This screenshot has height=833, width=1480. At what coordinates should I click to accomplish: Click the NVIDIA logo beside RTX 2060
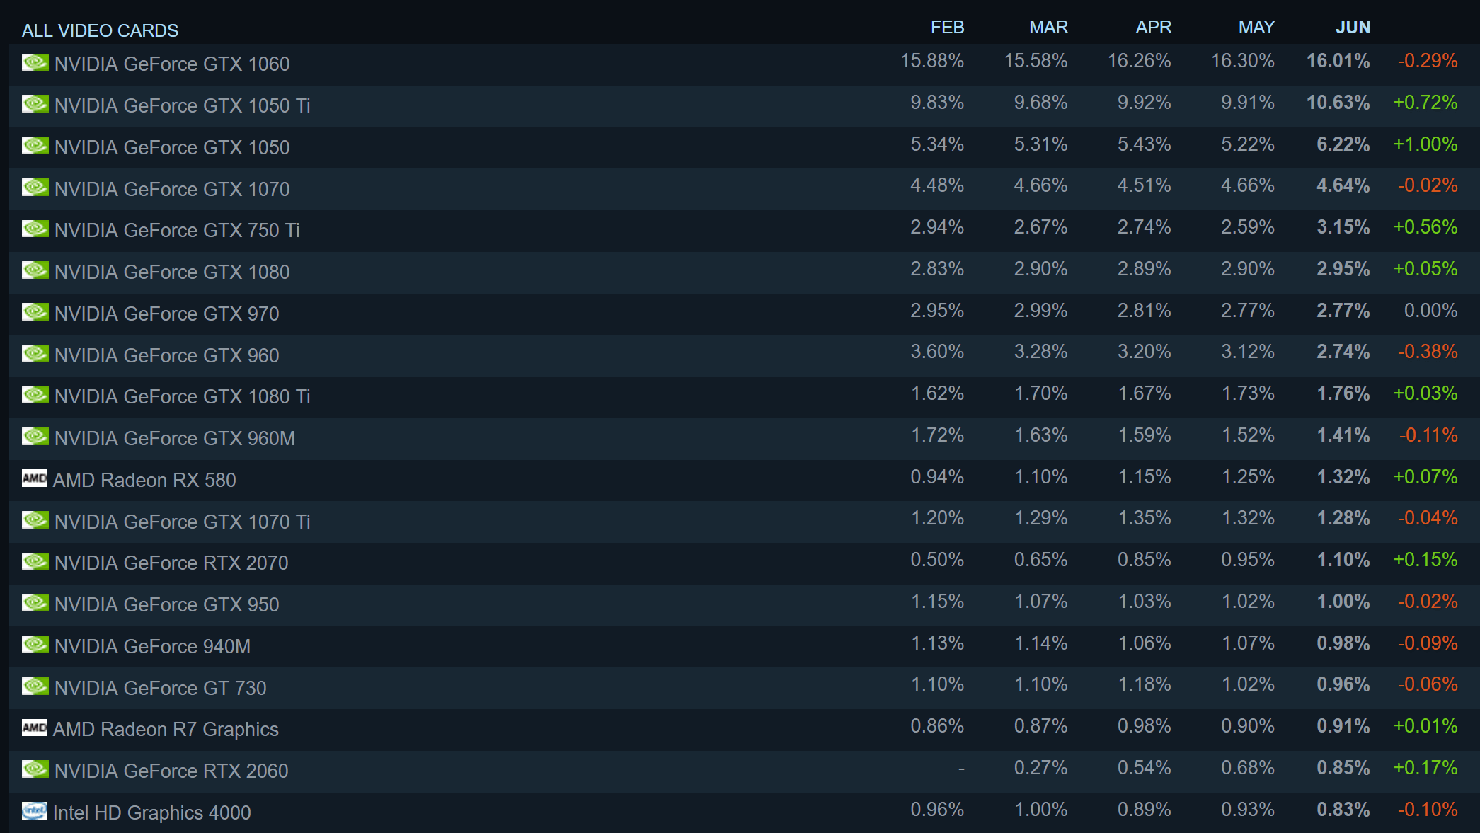pyautogui.click(x=35, y=769)
